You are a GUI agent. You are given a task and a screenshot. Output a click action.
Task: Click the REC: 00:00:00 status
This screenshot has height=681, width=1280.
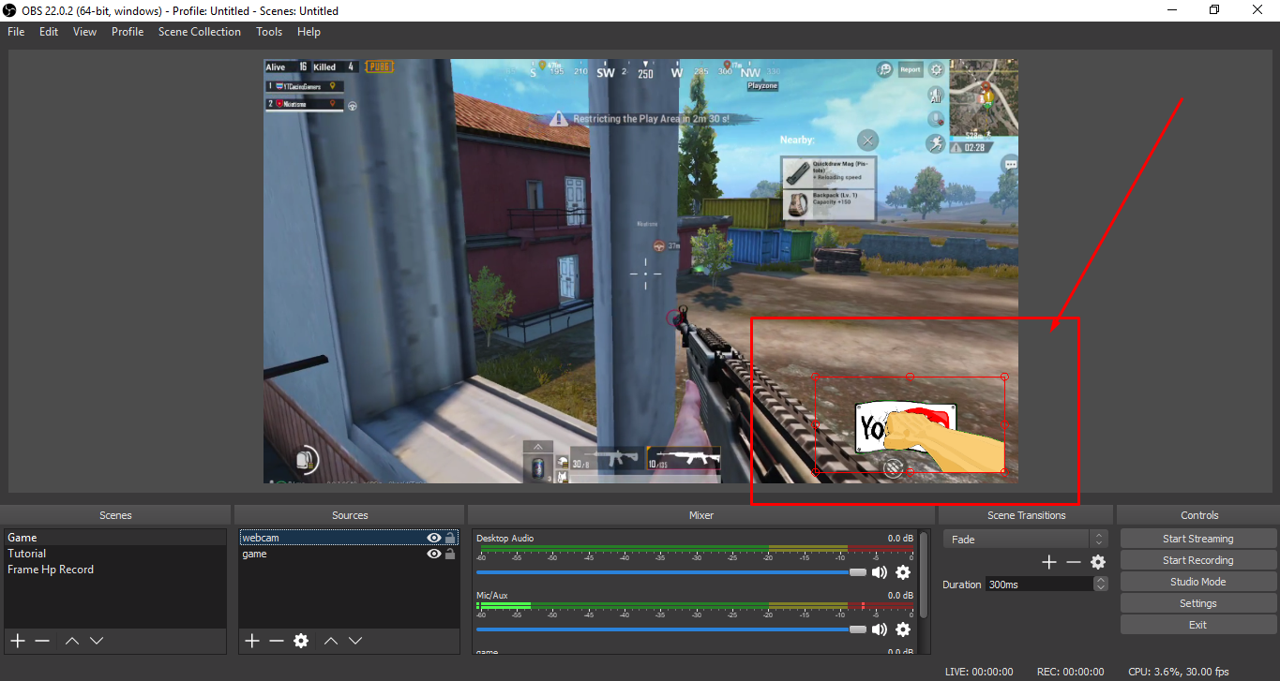click(x=1070, y=672)
